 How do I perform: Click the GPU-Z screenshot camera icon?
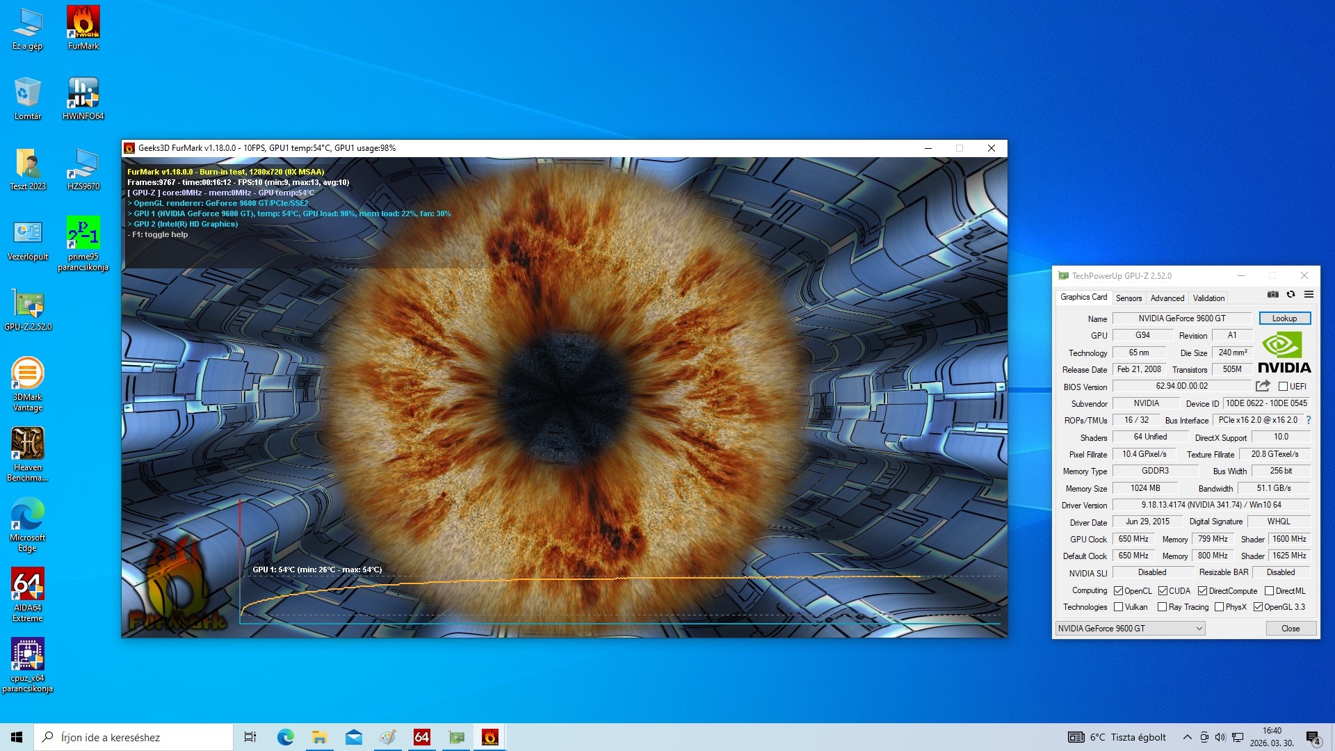(1272, 295)
